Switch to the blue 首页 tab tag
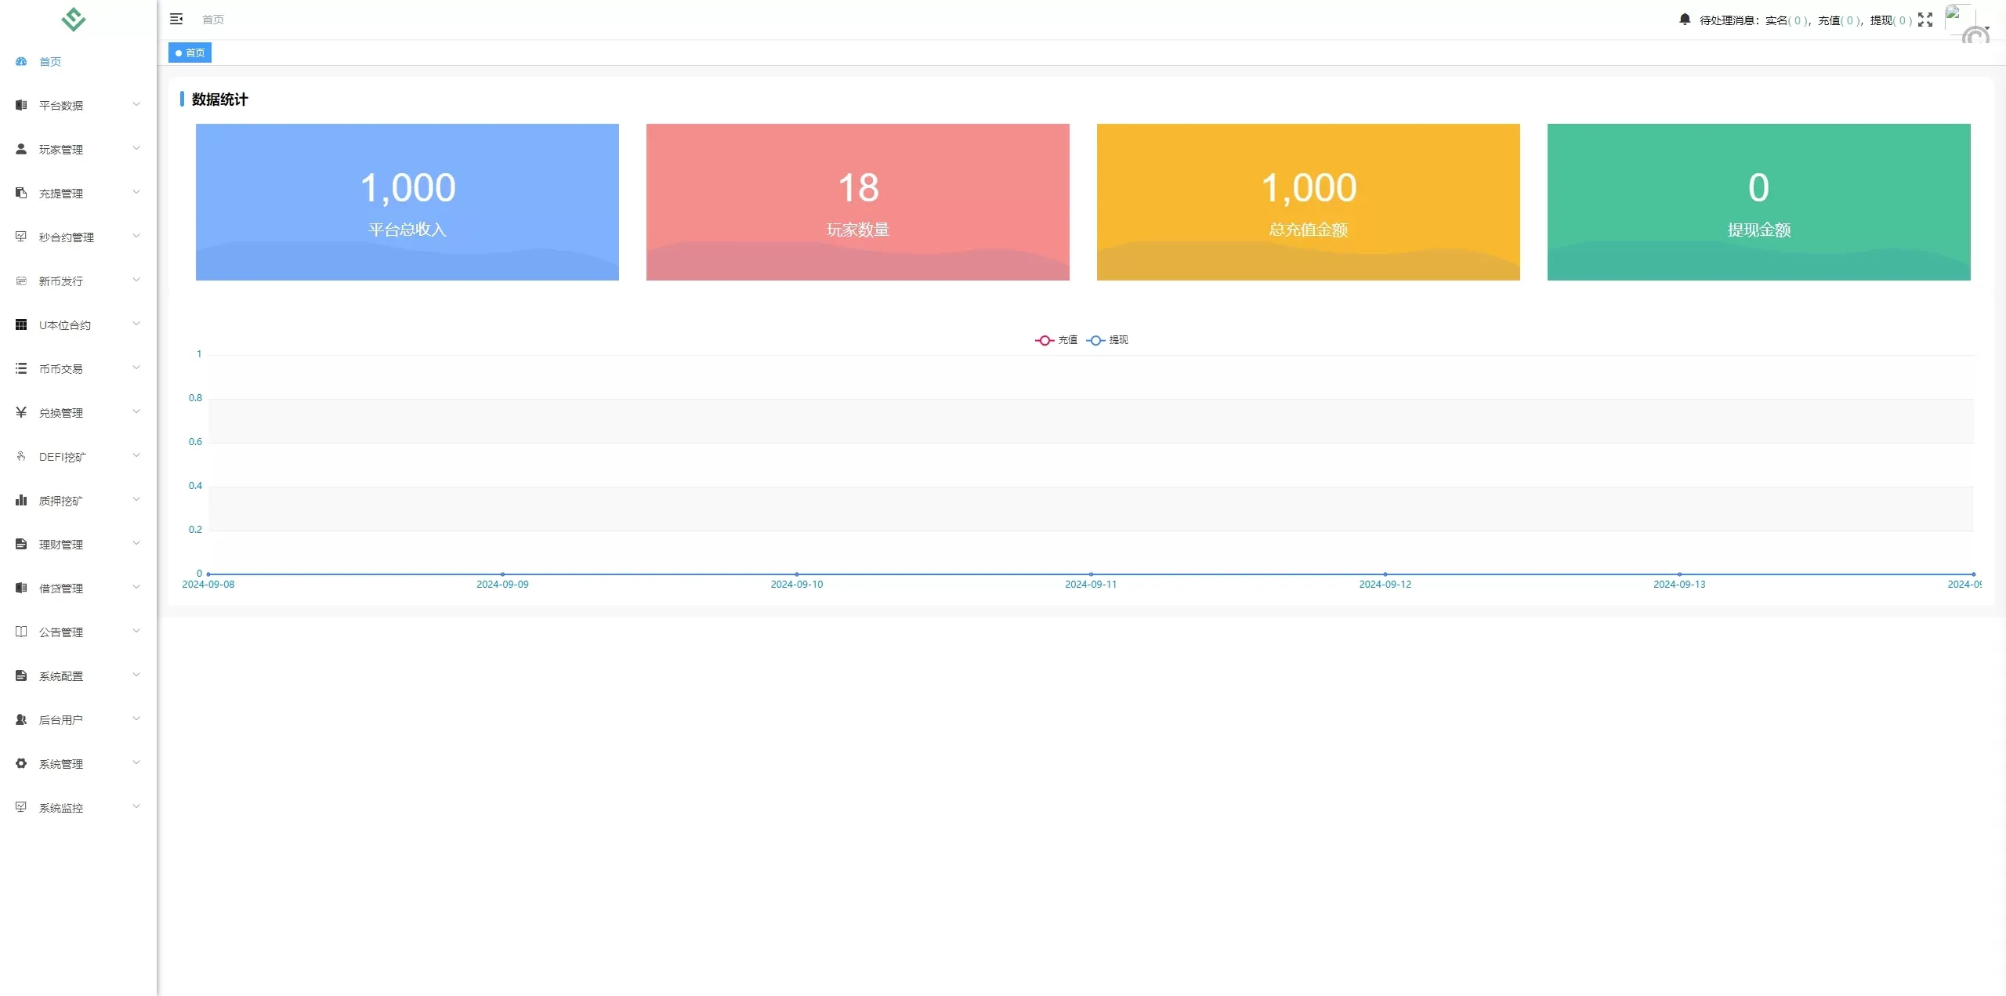The image size is (2006, 996). pyautogui.click(x=190, y=53)
